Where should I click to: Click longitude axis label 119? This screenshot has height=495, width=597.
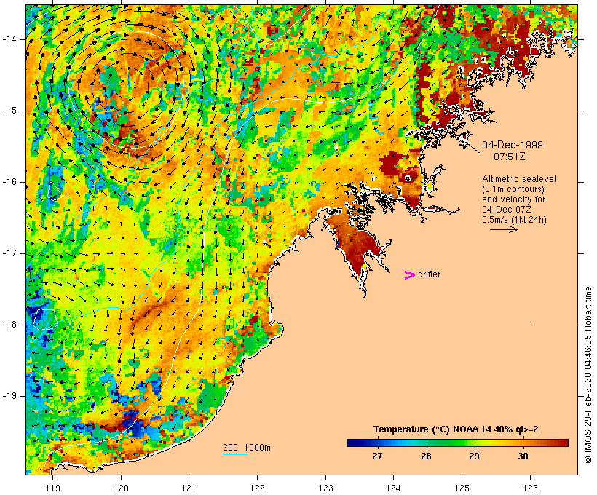point(52,488)
